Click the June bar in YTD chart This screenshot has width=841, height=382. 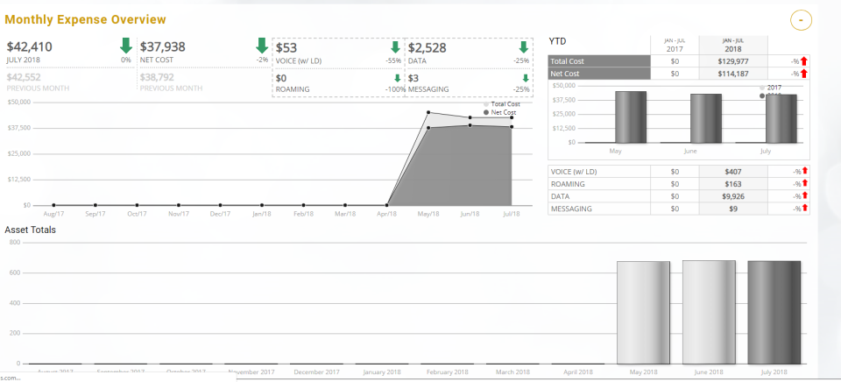(706, 118)
